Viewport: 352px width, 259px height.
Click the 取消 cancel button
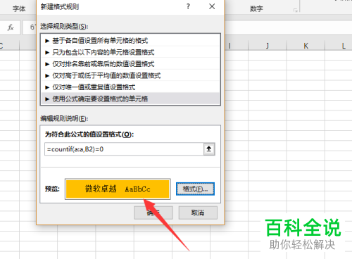(x=198, y=213)
